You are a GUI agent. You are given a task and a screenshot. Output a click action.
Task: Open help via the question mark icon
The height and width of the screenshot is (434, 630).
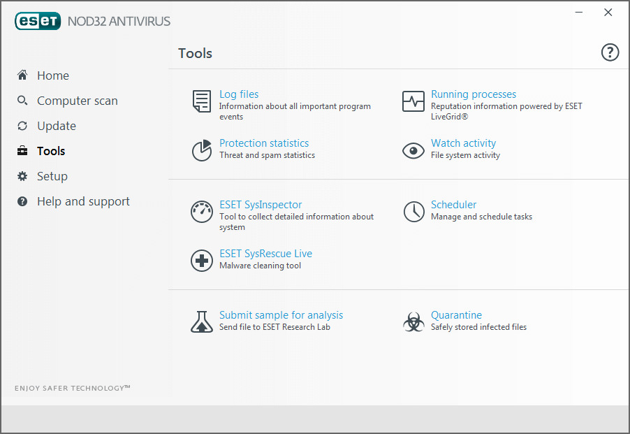pos(610,52)
